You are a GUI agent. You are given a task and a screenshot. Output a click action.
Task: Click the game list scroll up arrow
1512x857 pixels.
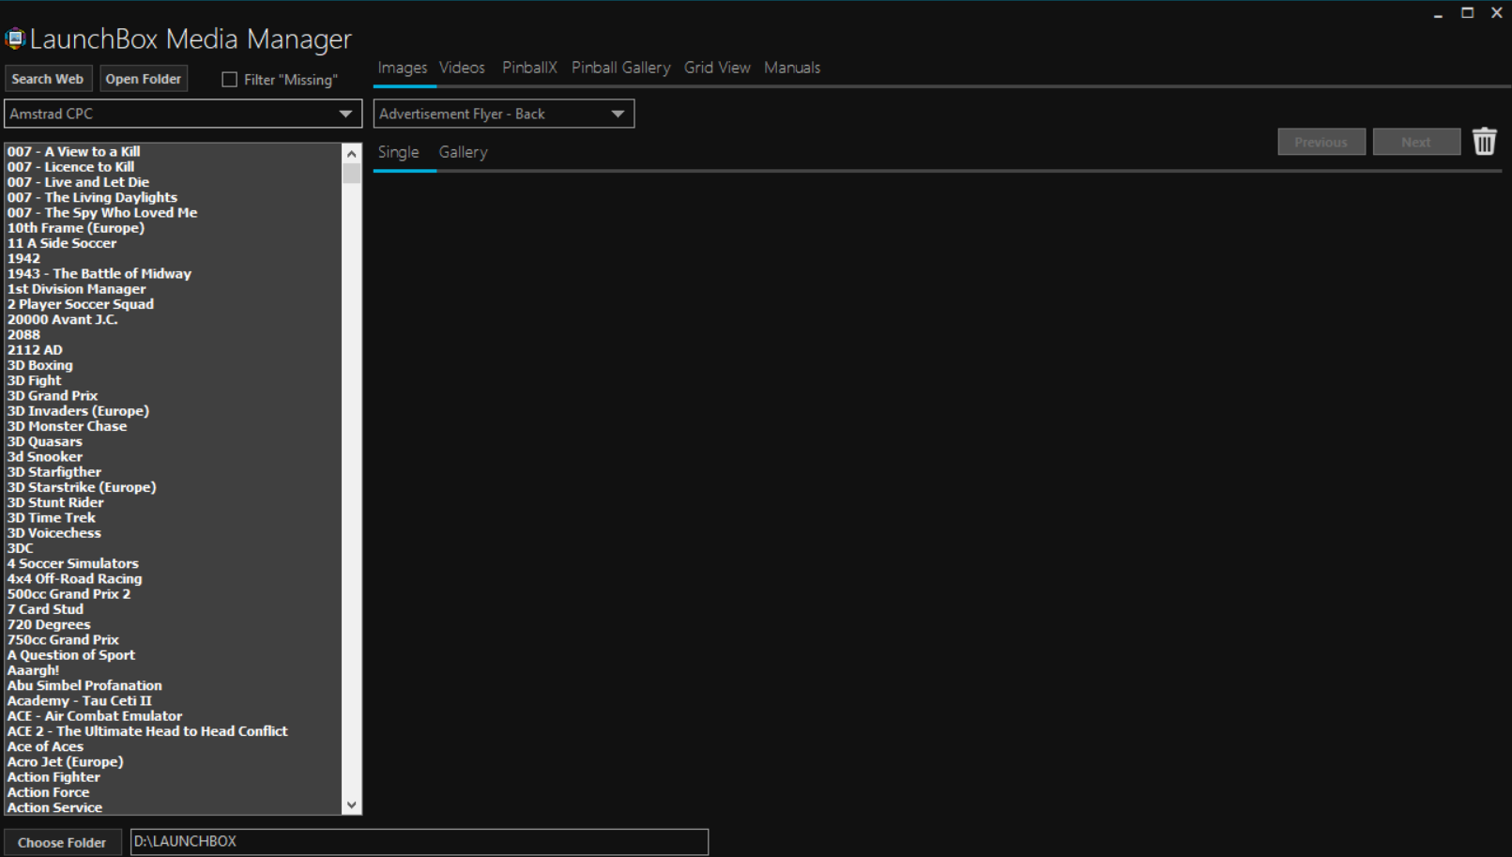click(352, 154)
